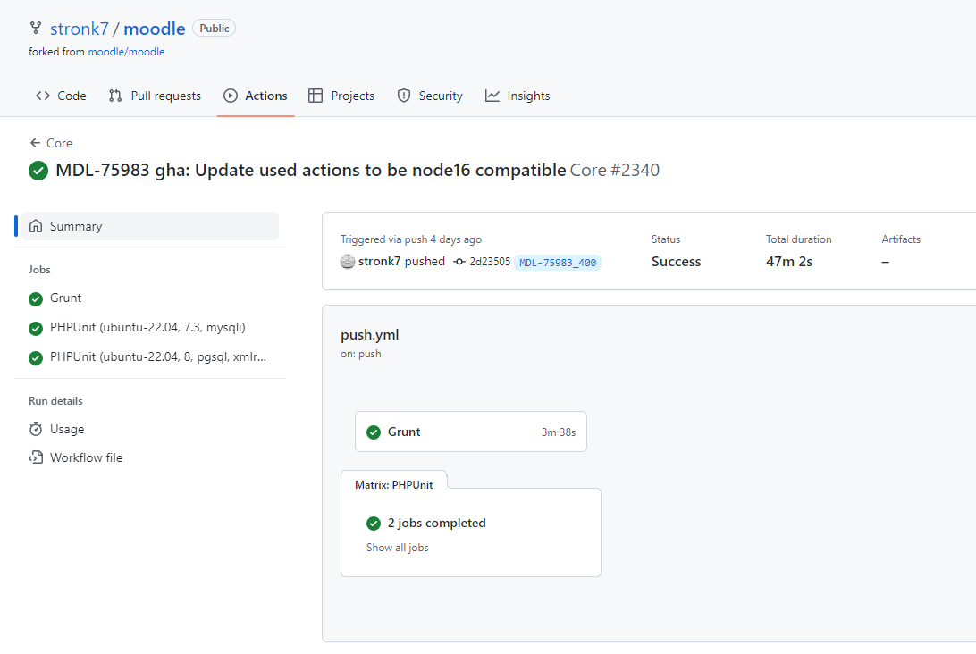Click the Code angle-brackets icon

tap(42, 96)
